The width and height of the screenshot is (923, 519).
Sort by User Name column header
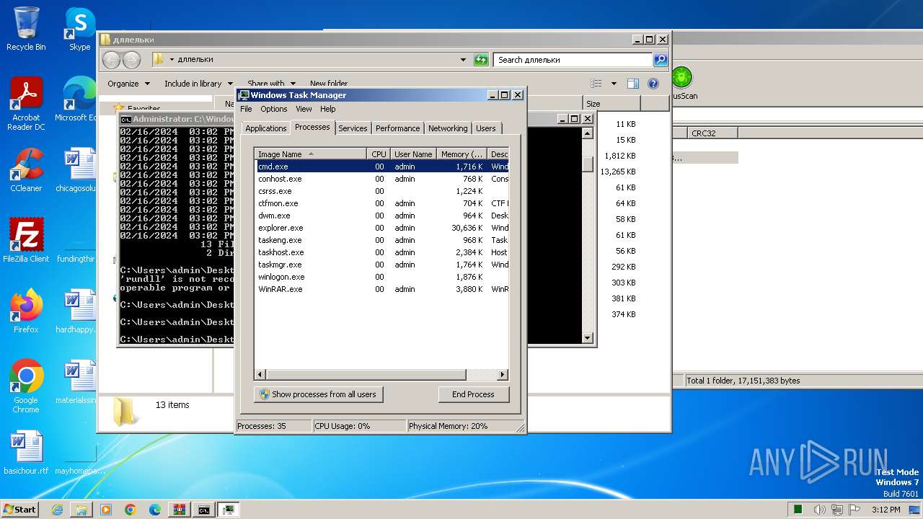point(413,154)
